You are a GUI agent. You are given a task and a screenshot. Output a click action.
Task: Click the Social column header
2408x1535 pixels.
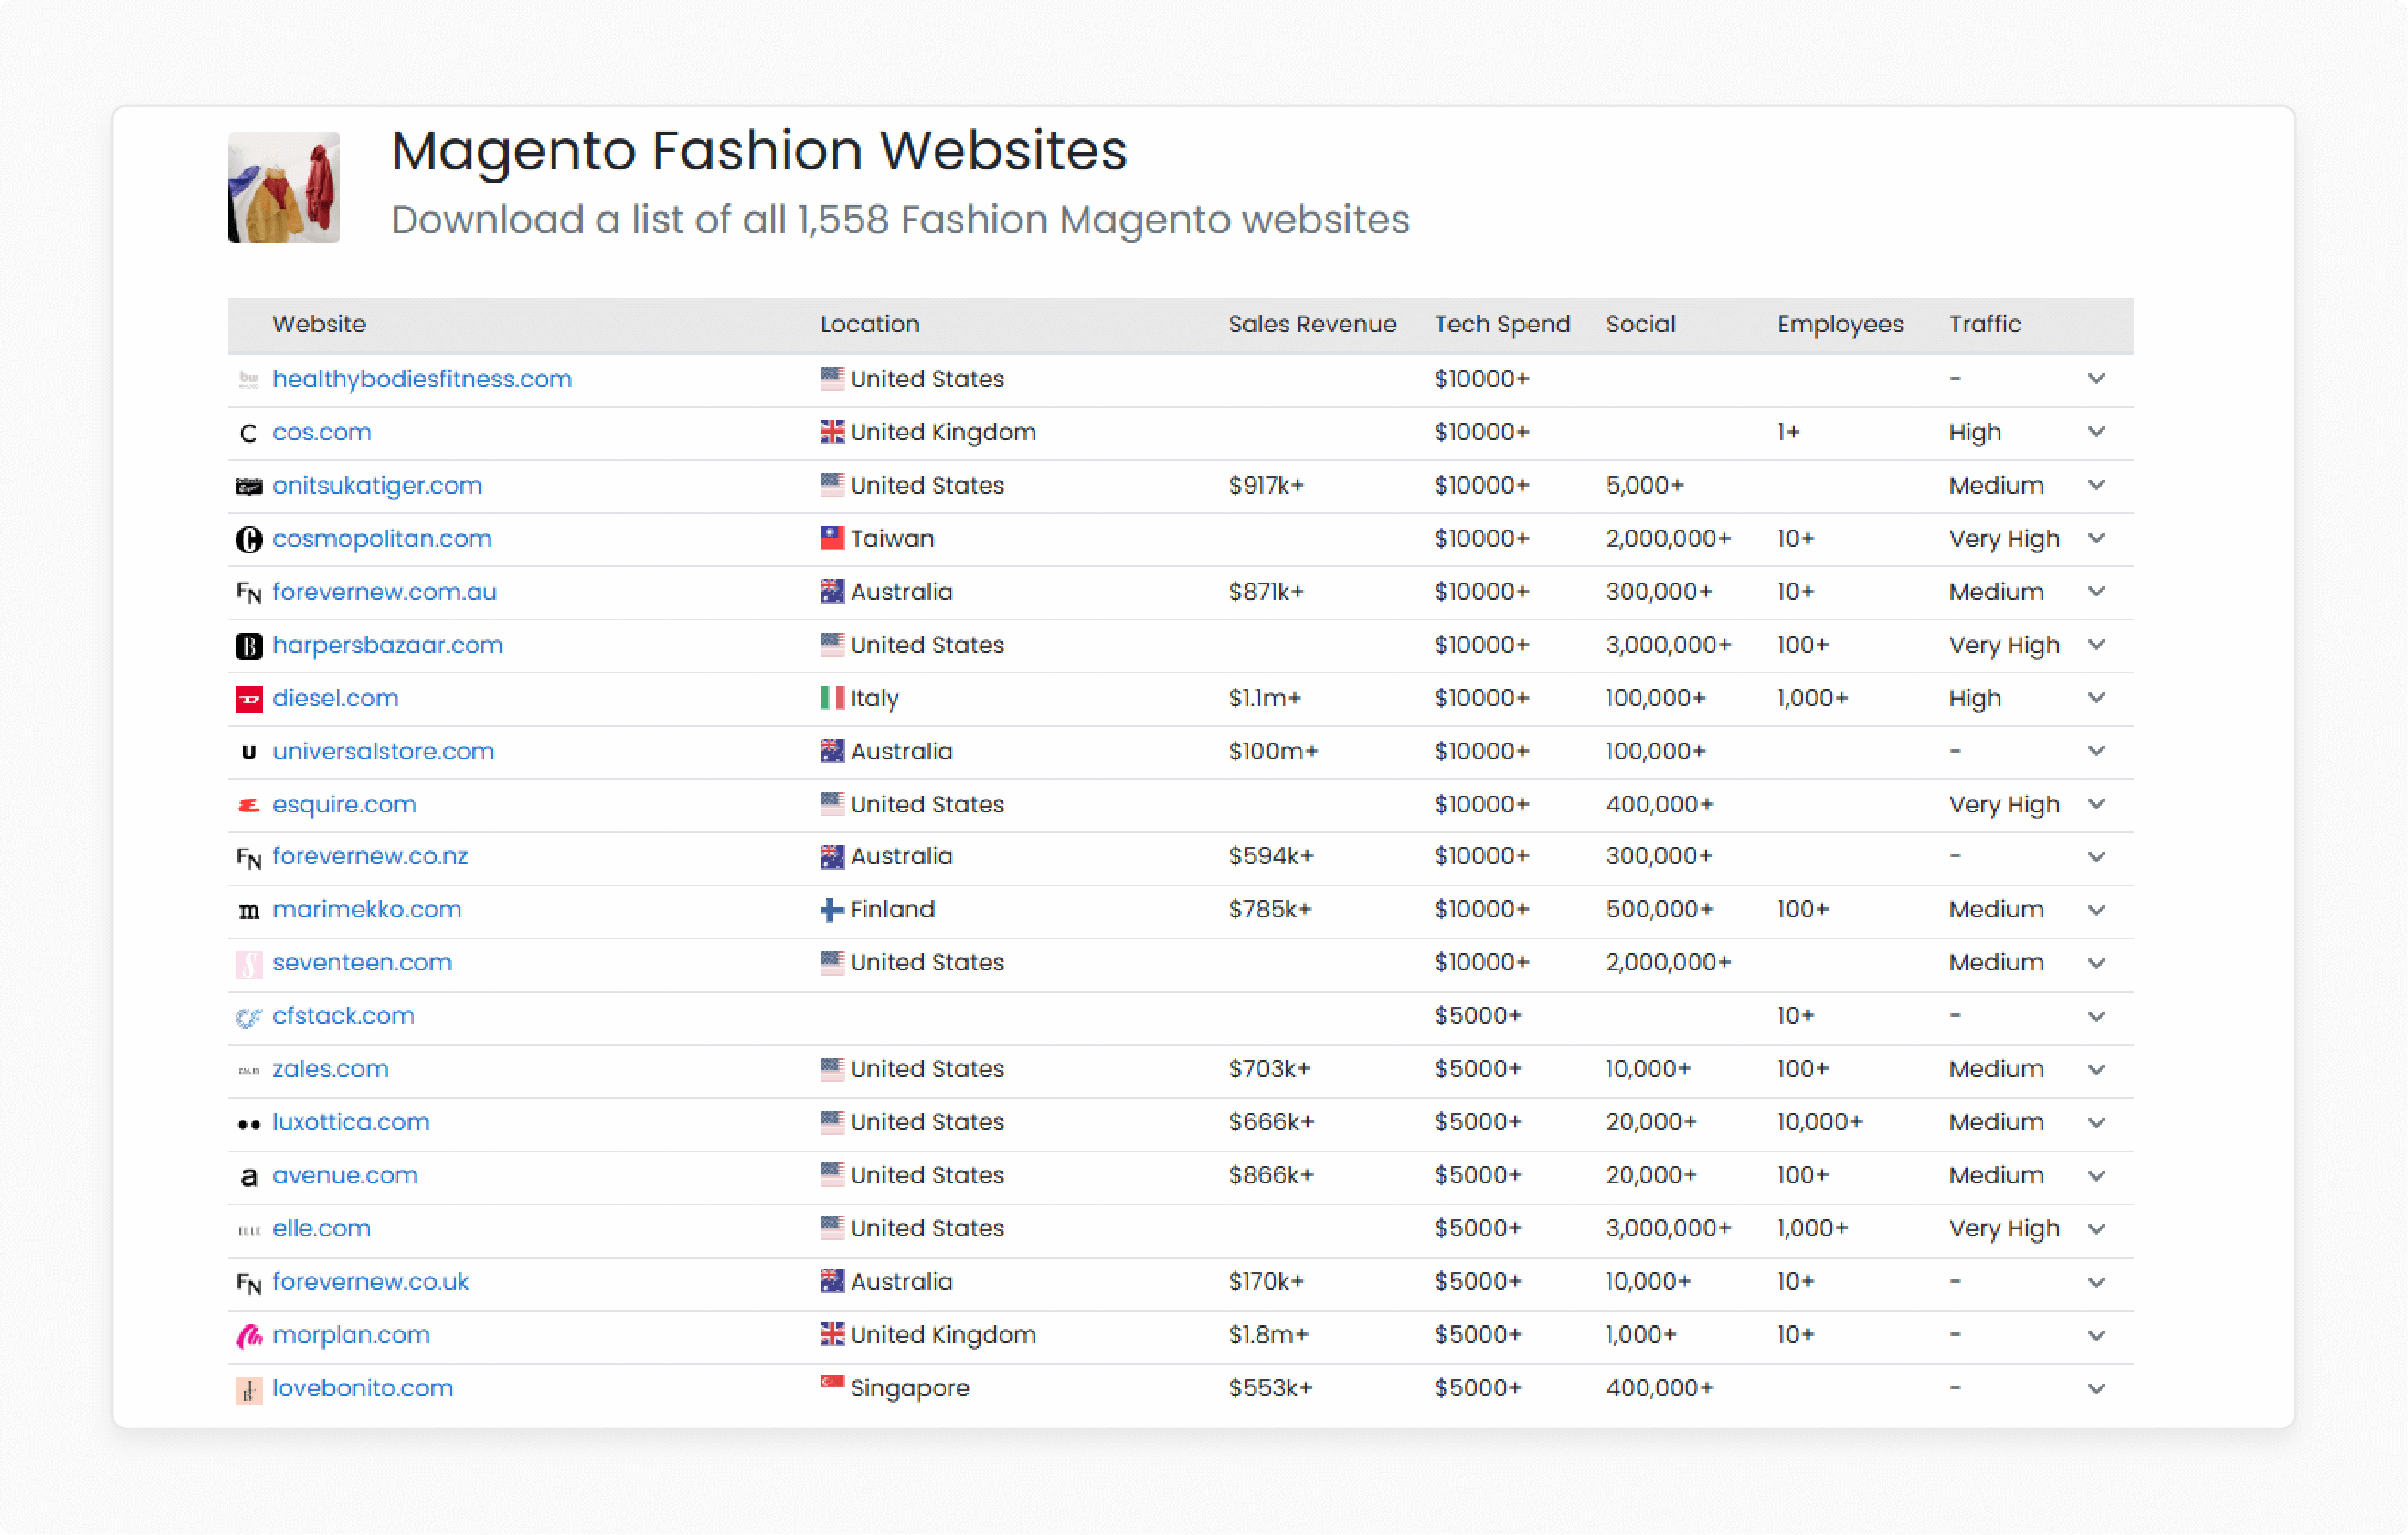[1640, 324]
